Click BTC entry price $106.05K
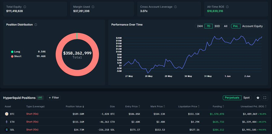The height and width of the screenshot is (134, 272). pyautogui.click(x=134, y=114)
